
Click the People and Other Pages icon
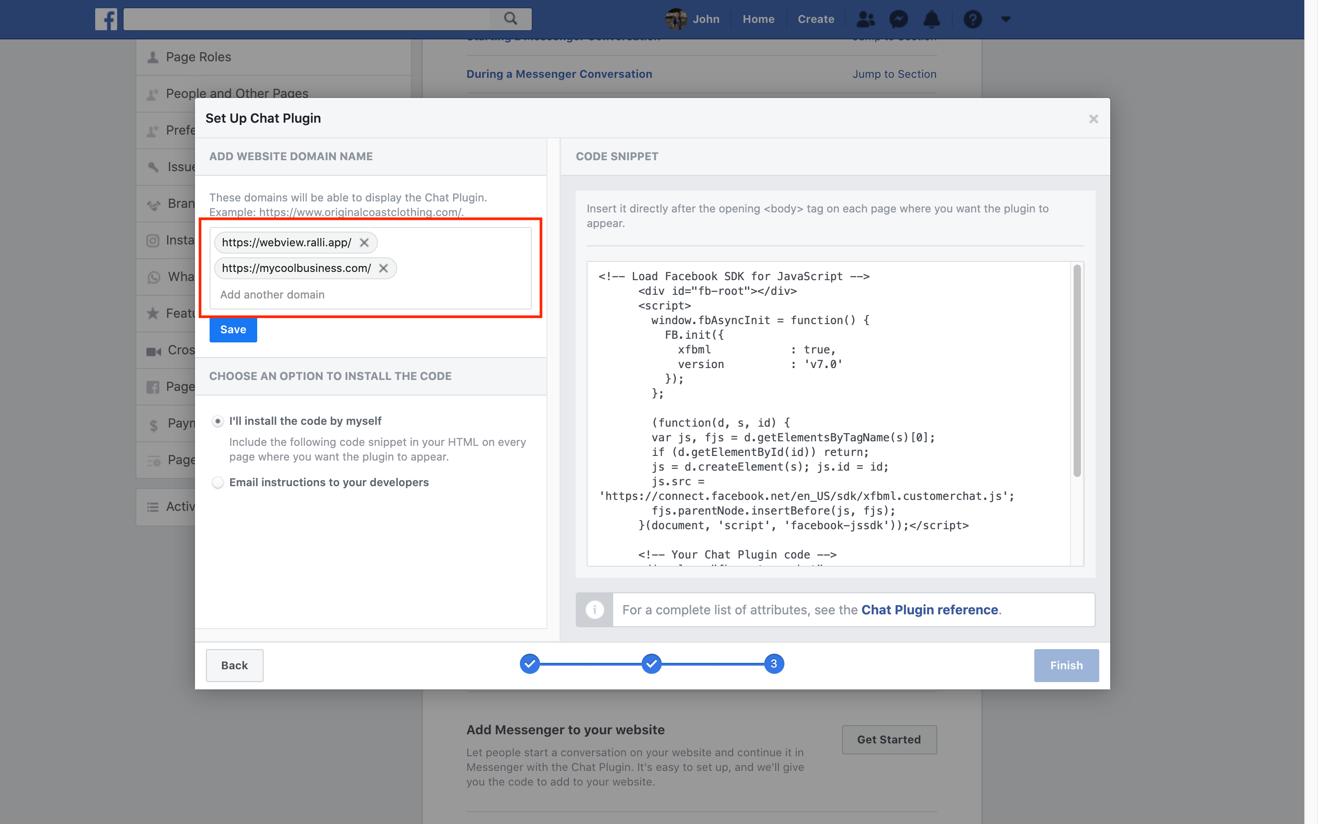(x=153, y=94)
